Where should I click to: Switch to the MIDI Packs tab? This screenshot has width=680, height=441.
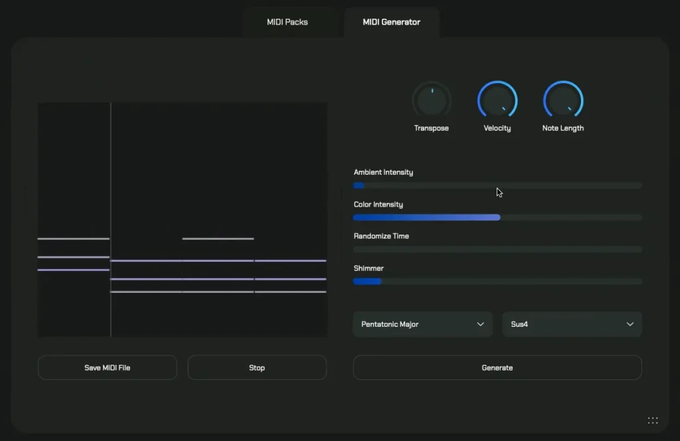click(x=287, y=22)
